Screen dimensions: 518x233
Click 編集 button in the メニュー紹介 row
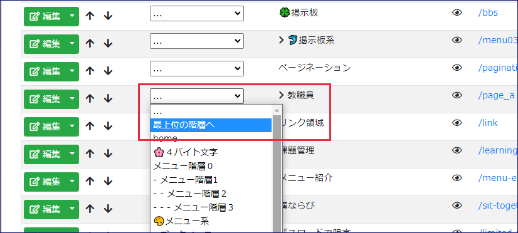click(45, 181)
